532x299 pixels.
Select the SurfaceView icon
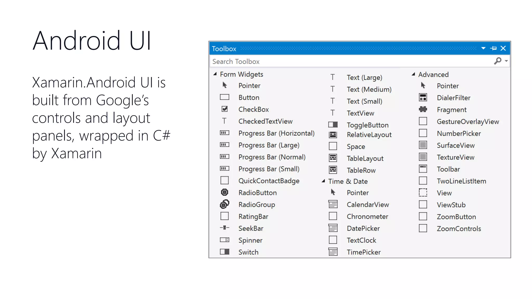[423, 145]
